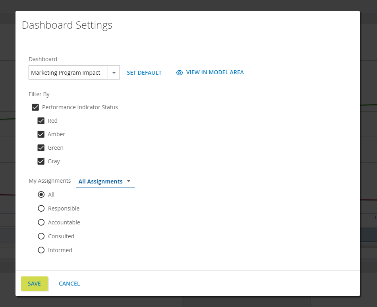Click the eye icon beside View in Model Area
The image size is (377, 307).
[x=180, y=73]
